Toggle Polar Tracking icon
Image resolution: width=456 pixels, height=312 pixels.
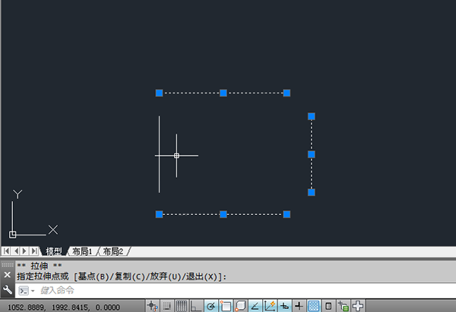click(211, 306)
